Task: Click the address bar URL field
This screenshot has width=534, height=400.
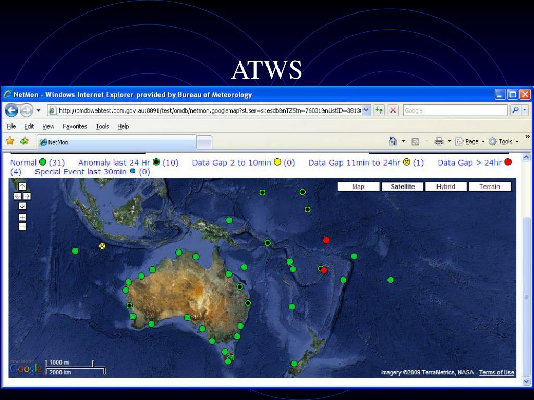Action: 204,110
